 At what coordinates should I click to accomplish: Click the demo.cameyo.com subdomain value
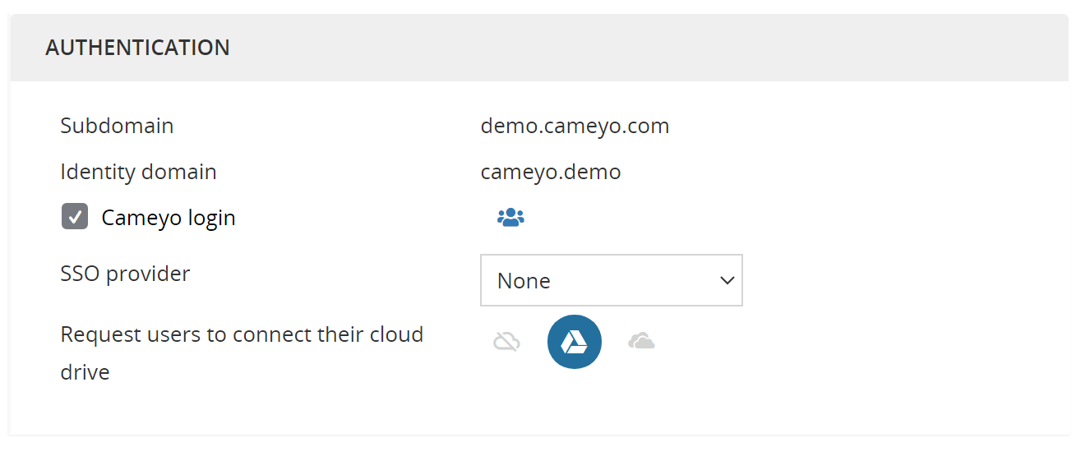[575, 126]
